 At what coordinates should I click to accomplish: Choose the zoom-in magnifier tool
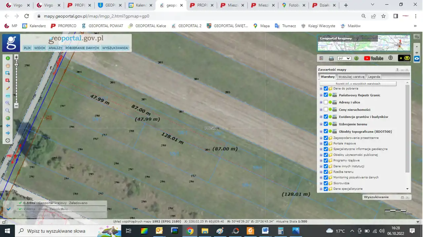point(8,103)
